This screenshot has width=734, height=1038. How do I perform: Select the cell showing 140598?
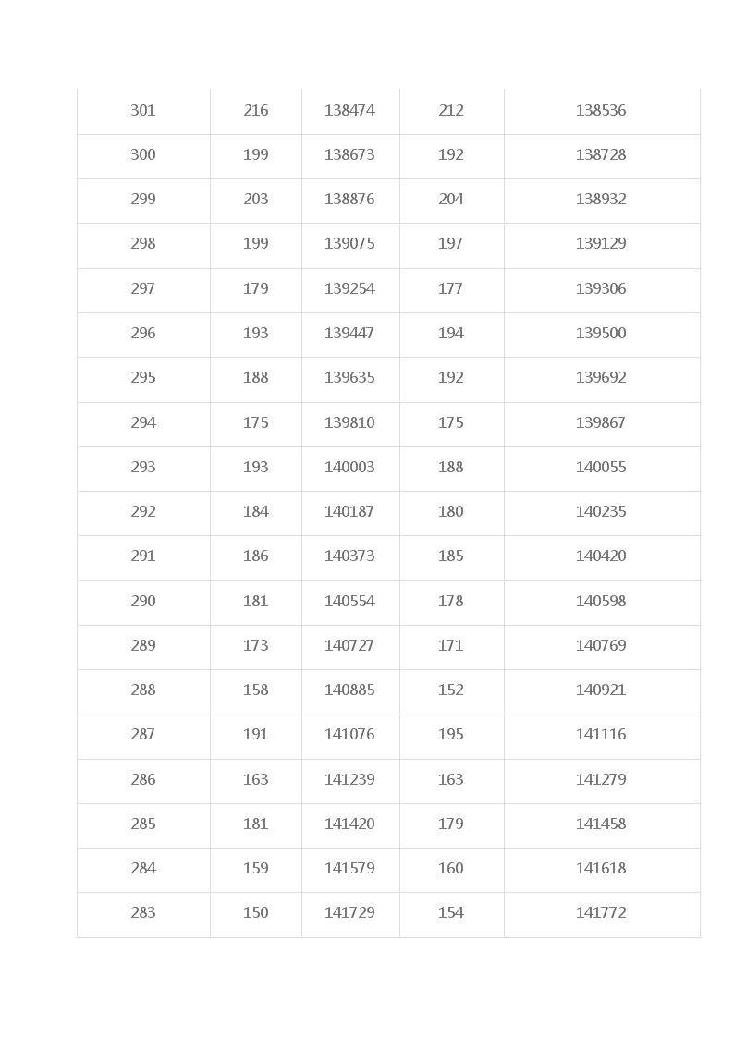tap(602, 602)
